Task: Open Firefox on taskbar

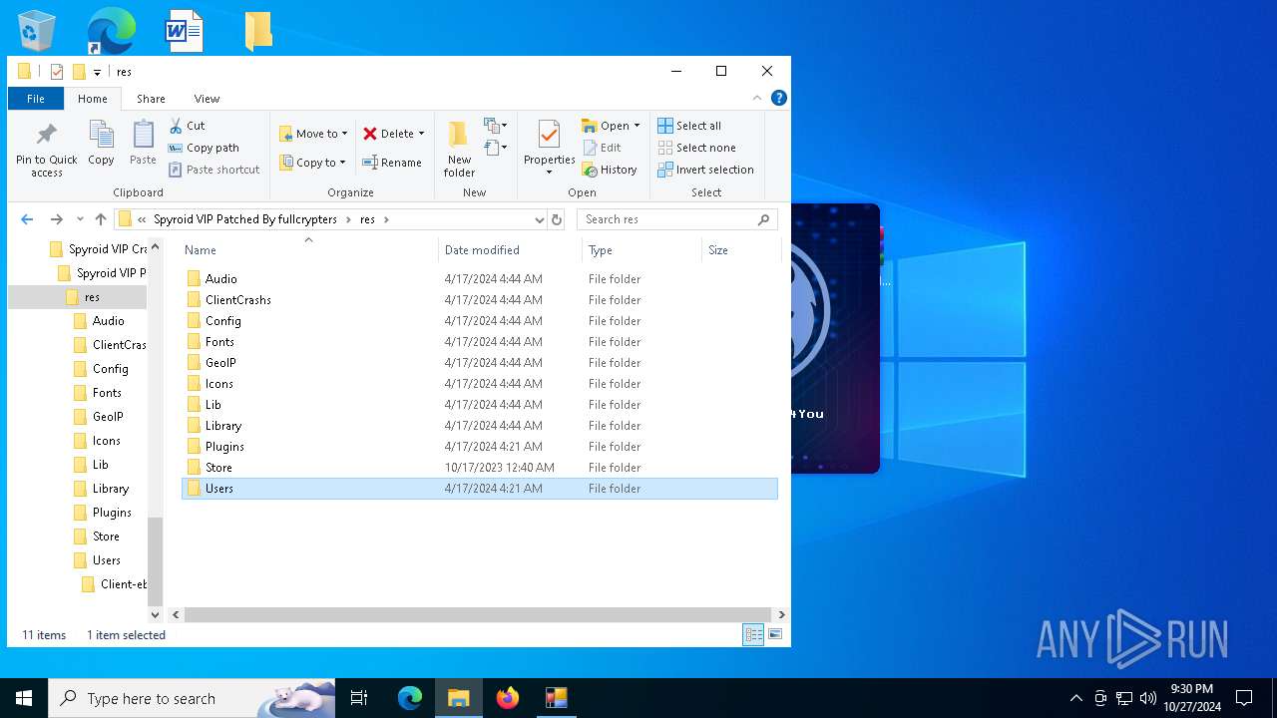Action: (x=508, y=698)
